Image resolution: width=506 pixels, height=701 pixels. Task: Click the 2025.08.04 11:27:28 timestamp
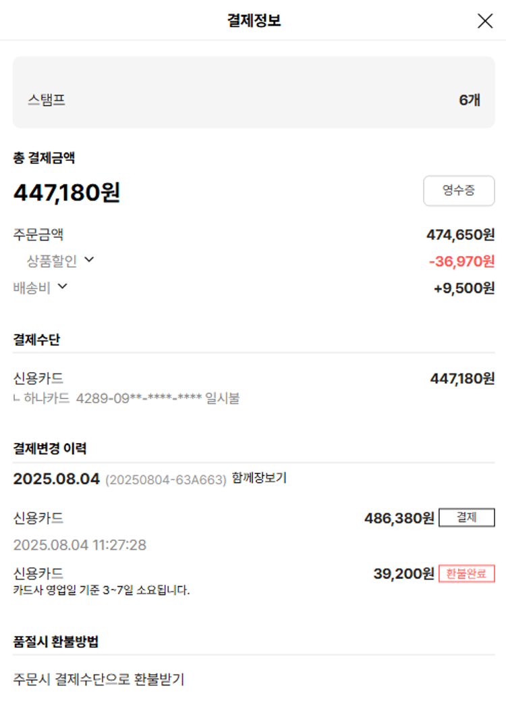click(80, 545)
